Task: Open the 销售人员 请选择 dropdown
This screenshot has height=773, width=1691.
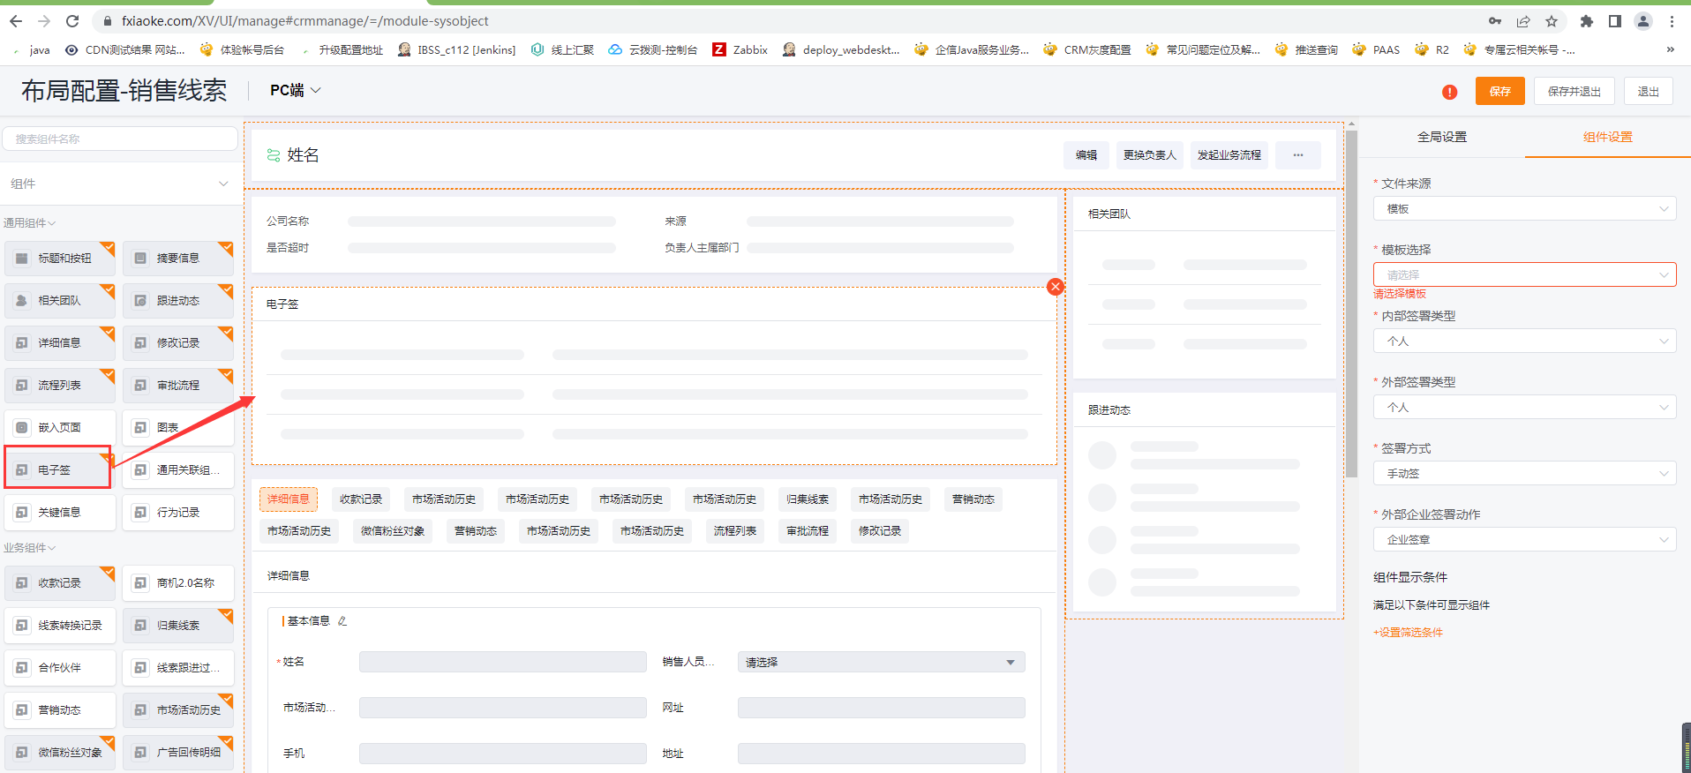Action: 881,663
